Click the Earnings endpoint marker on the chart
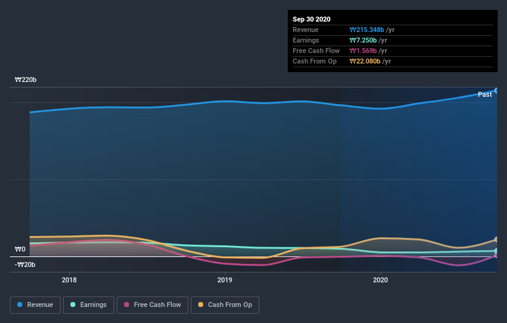This screenshot has height=323, width=507. point(497,251)
